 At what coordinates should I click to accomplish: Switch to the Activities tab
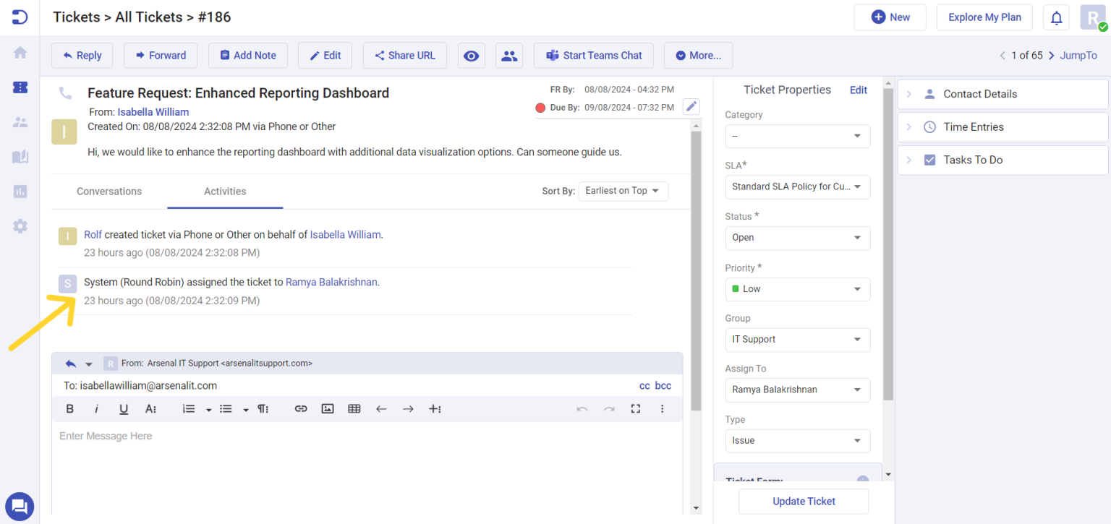224,191
